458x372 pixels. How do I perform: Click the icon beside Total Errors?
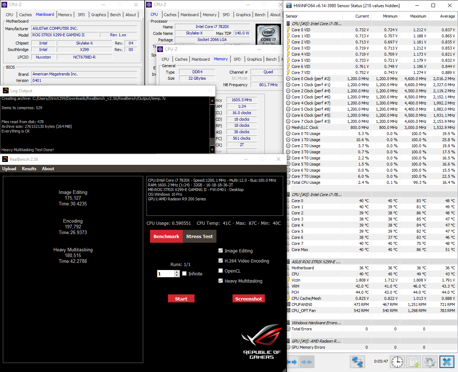(288, 329)
